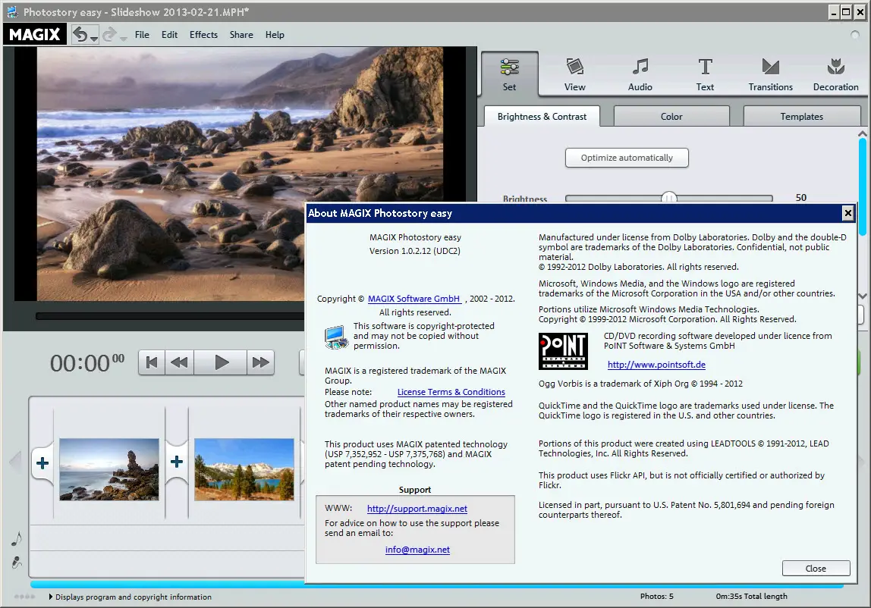Image resolution: width=871 pixels, height=608 pixels.
Task: Click the app icon in title bar
Action: (11, 11)
